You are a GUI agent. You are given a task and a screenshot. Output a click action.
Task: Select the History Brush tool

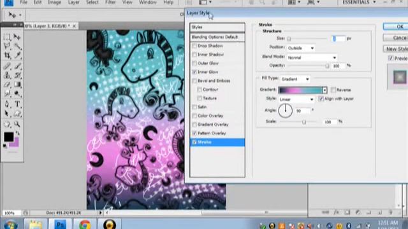click(x=17, y=75)
